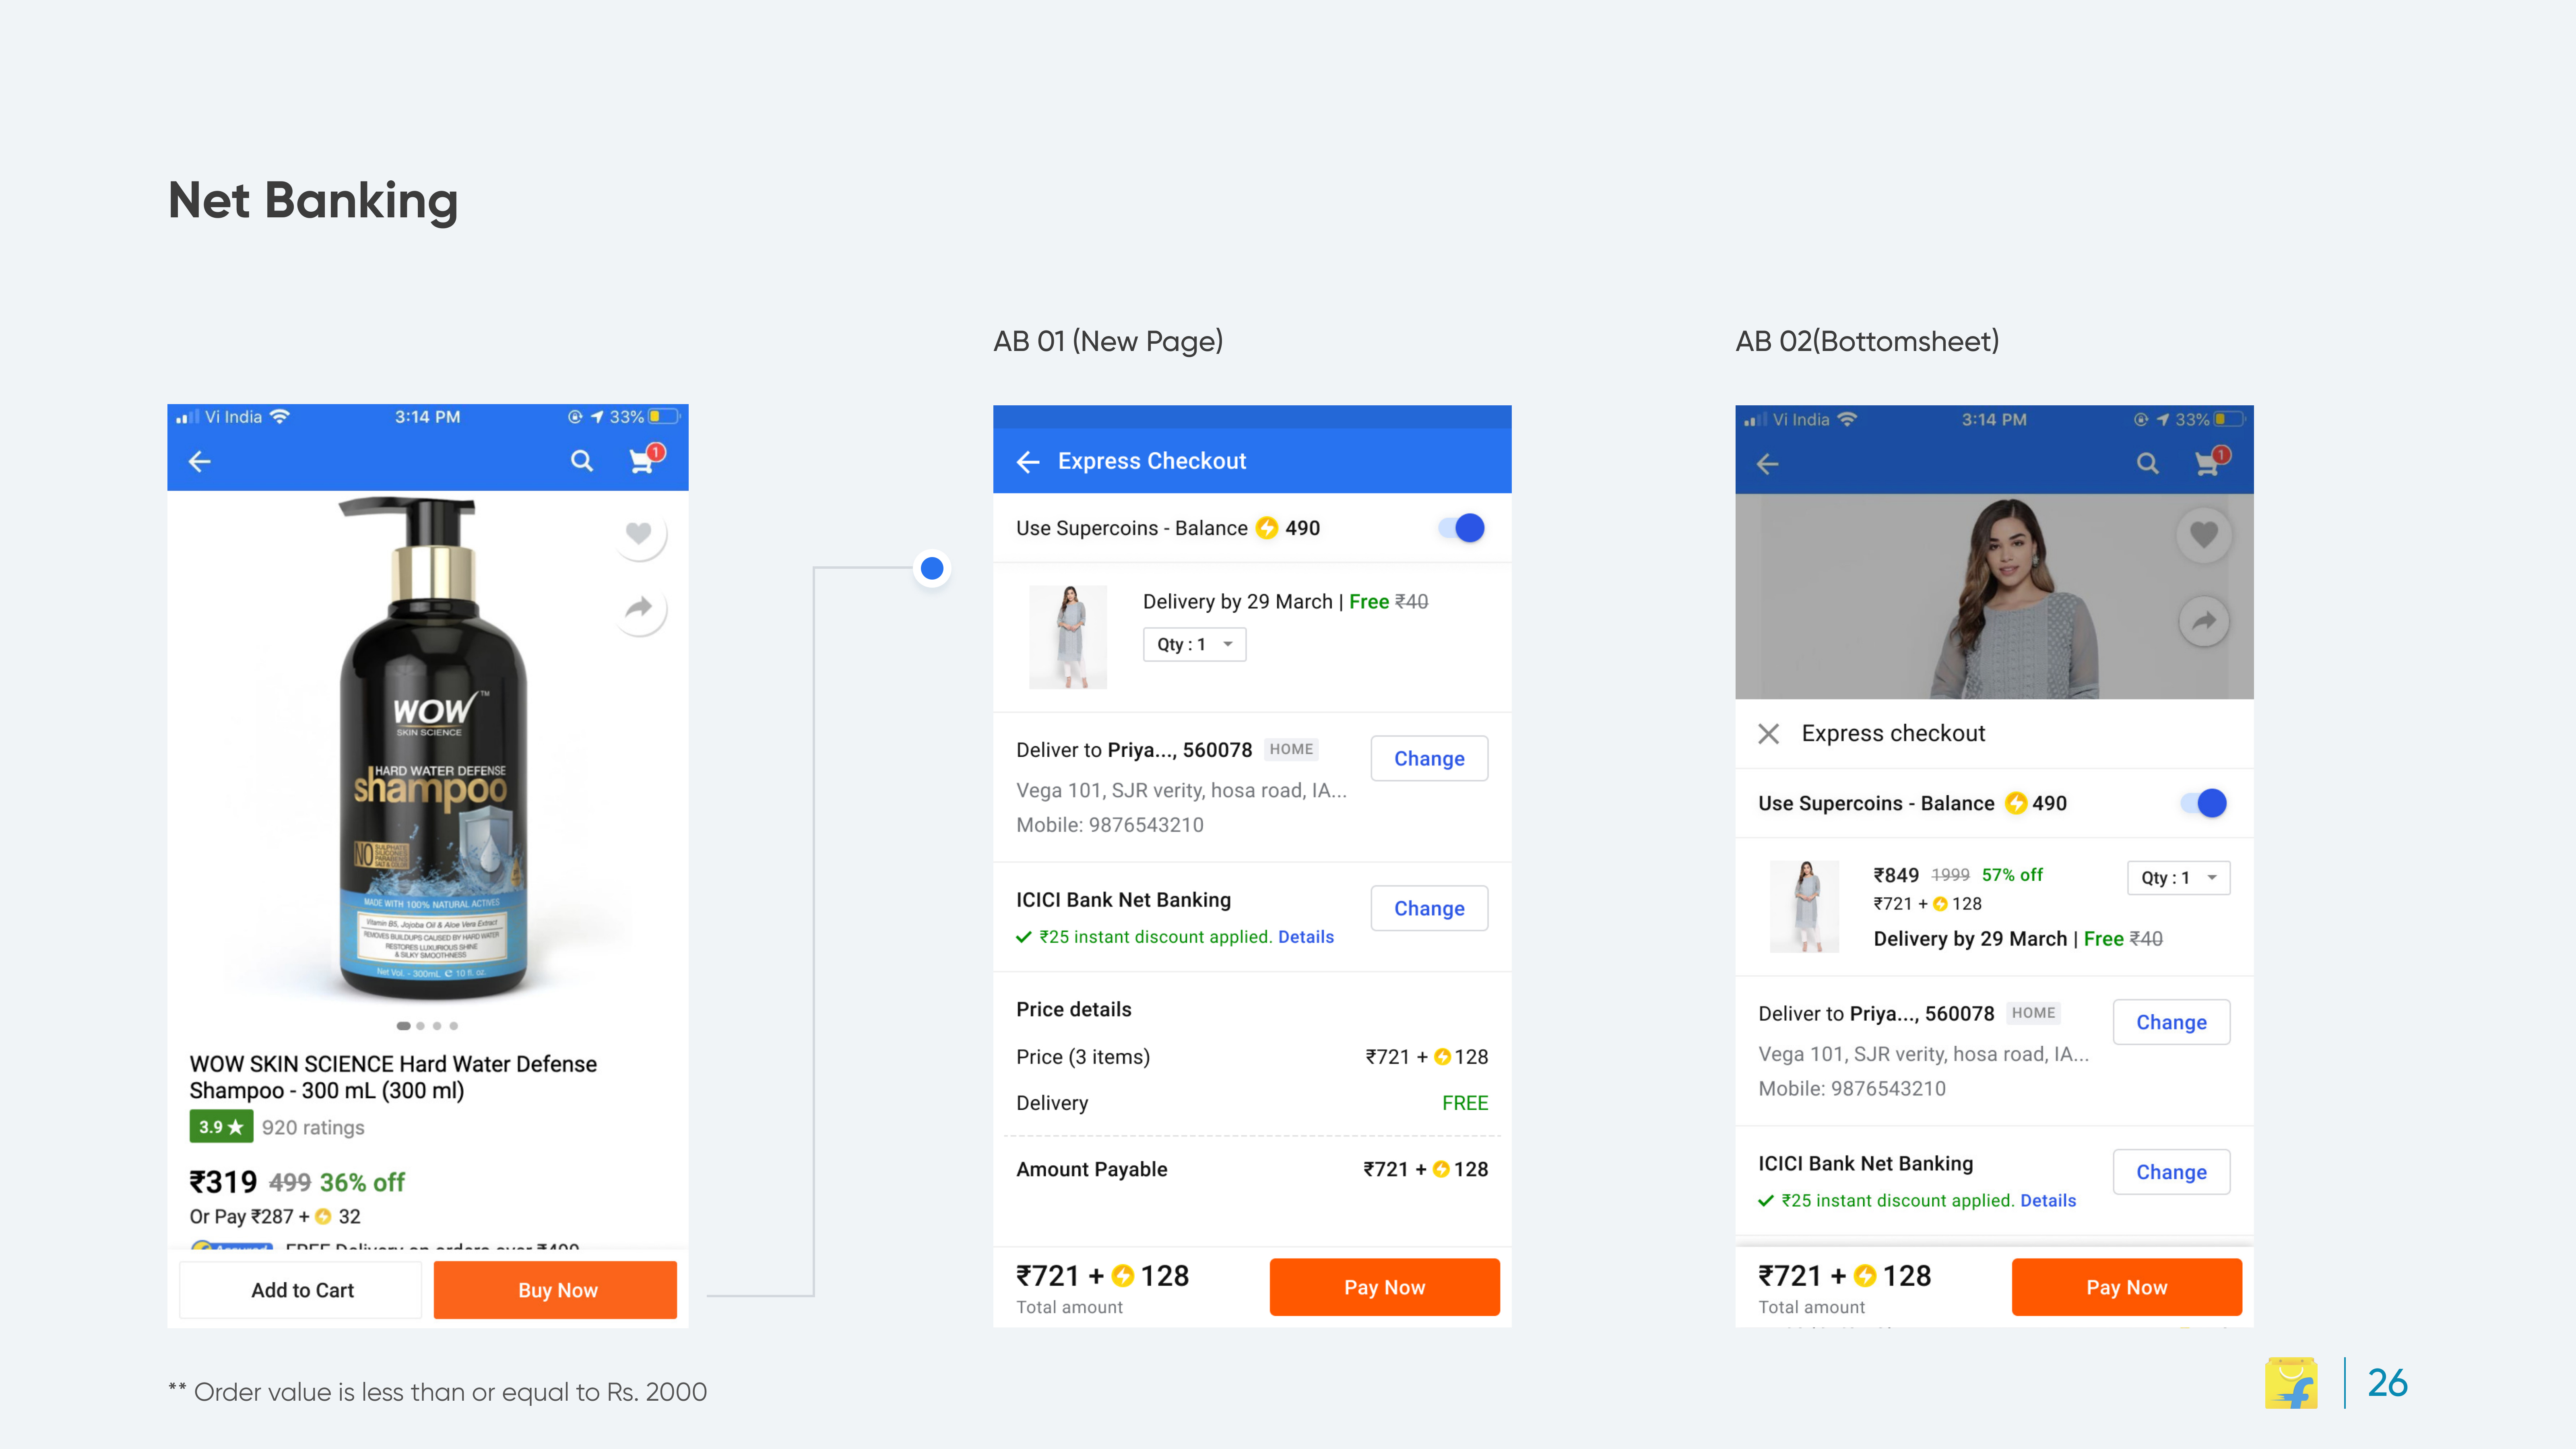
Task: Click the 920 ratings text
Action: [x=313, y=1128]
